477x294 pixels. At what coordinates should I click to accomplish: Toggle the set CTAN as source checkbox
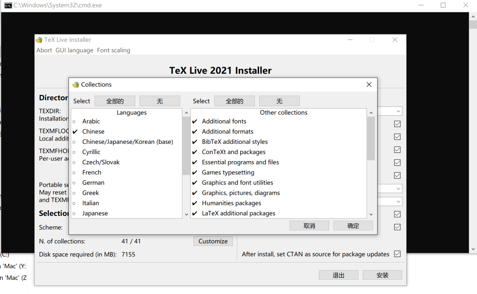(397, 254)
